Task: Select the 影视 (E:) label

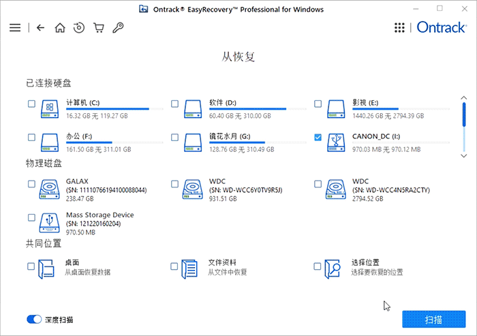Action: tap(365, 103)
